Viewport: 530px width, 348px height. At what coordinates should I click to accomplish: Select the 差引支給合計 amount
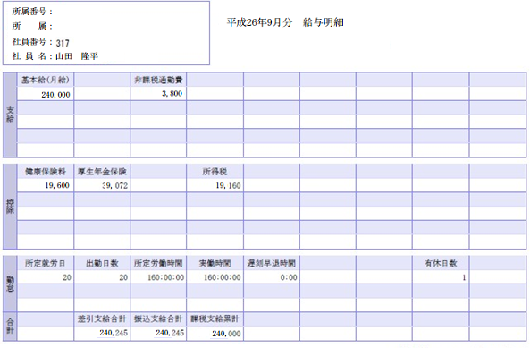click(114, 333)
